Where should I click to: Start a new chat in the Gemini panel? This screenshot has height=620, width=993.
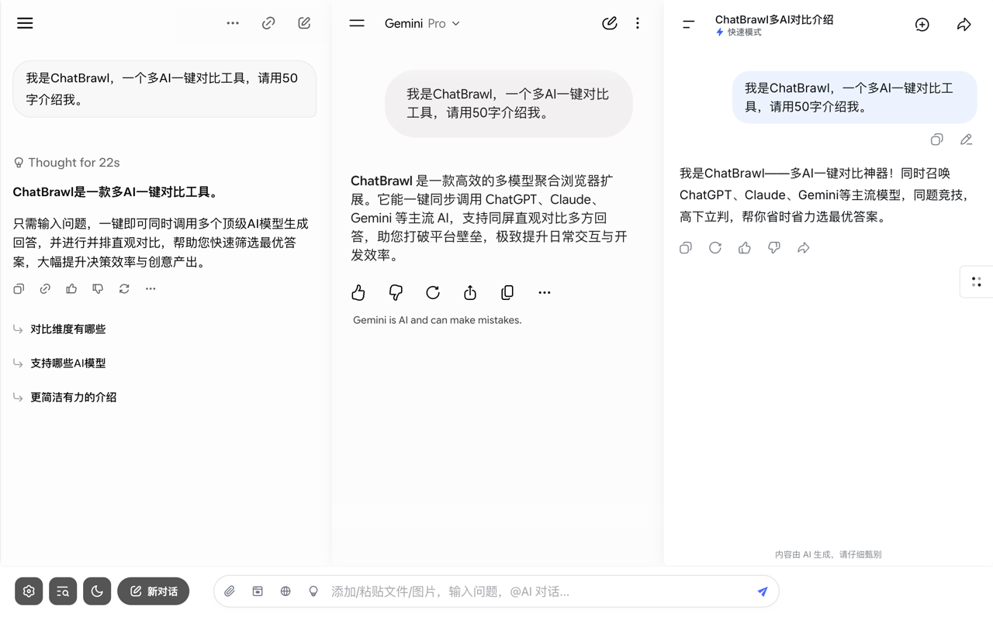(610, 23)
